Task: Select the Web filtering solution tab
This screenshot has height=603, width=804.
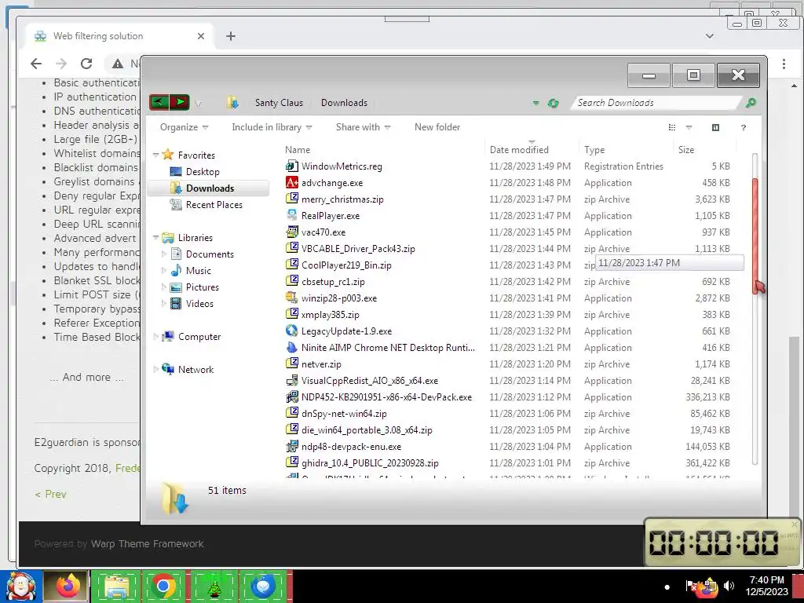Action: tap(119, 36)
